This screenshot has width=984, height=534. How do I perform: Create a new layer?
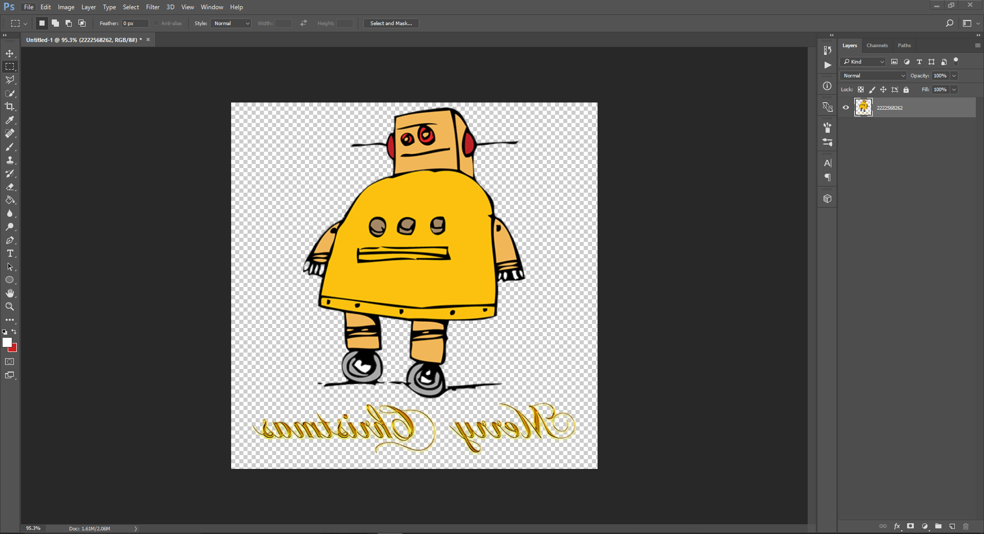pos(952,526)
